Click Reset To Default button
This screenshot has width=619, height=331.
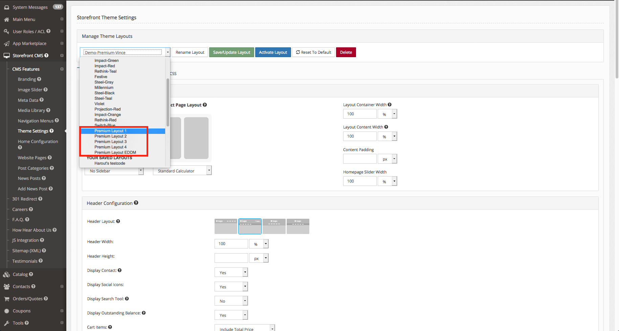pos(313,52)
